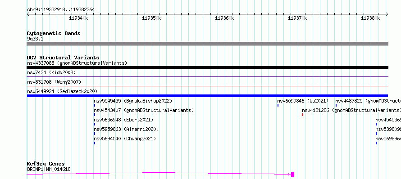Image resolution: width=401 pixels, height=179 pixels.
Task: Open the RefSeq Genes track title
Action: point(46,164)
